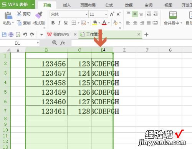Expand the clear format dropdown arrow
The image size is (192, 149).
(x=120, y=23)
